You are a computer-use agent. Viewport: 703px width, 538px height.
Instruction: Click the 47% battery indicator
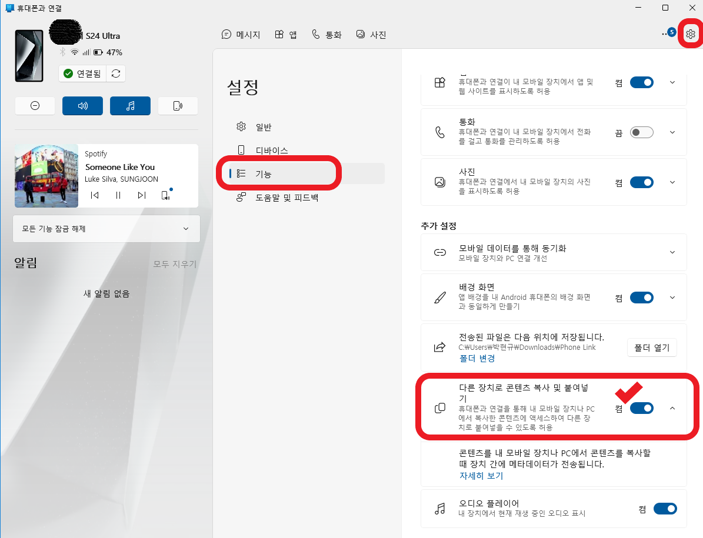(x=108, y=52)
